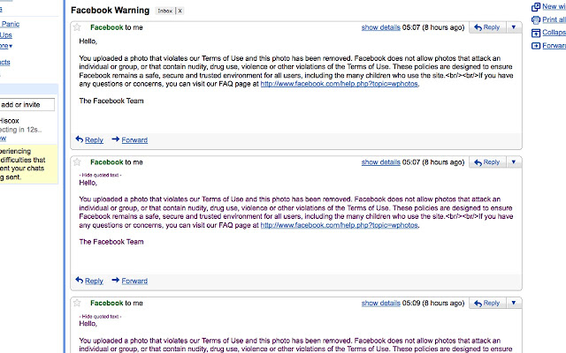The image size is (566, 353).
Task: Click the Forward all icon
Action: pos(536,46)
